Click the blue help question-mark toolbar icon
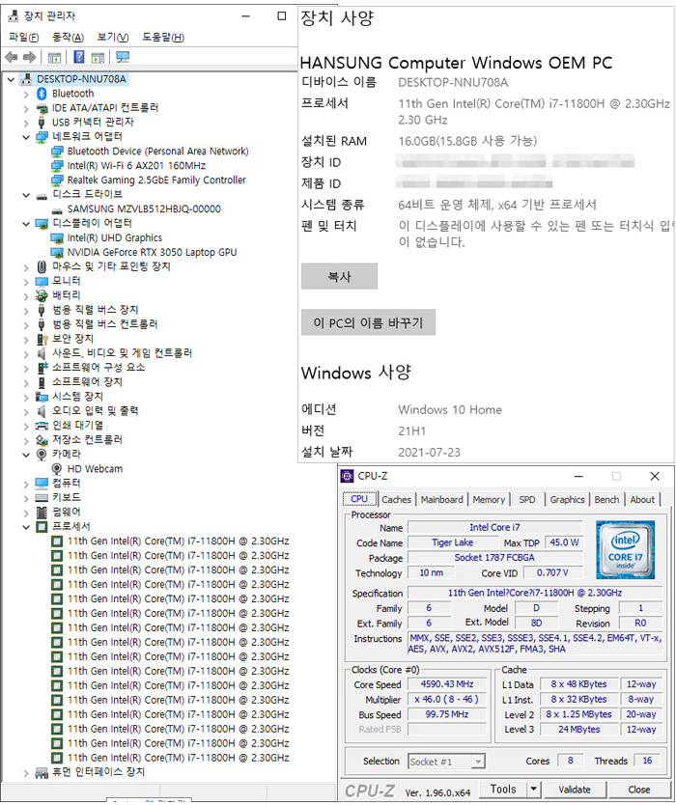The width and height of the screenshot is (676, 805). 78,57
